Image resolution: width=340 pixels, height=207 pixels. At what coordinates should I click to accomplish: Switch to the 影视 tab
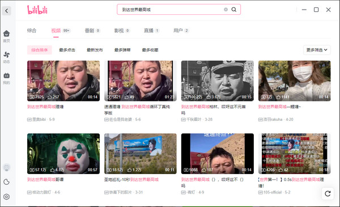pyautogui.click(x=122, y=31)
